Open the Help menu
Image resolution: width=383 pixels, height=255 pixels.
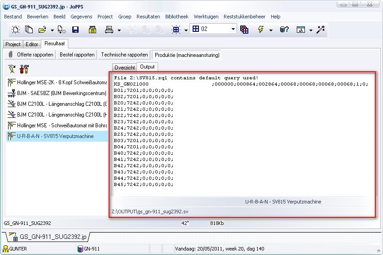pyautogui.click(x=275, y=17)
